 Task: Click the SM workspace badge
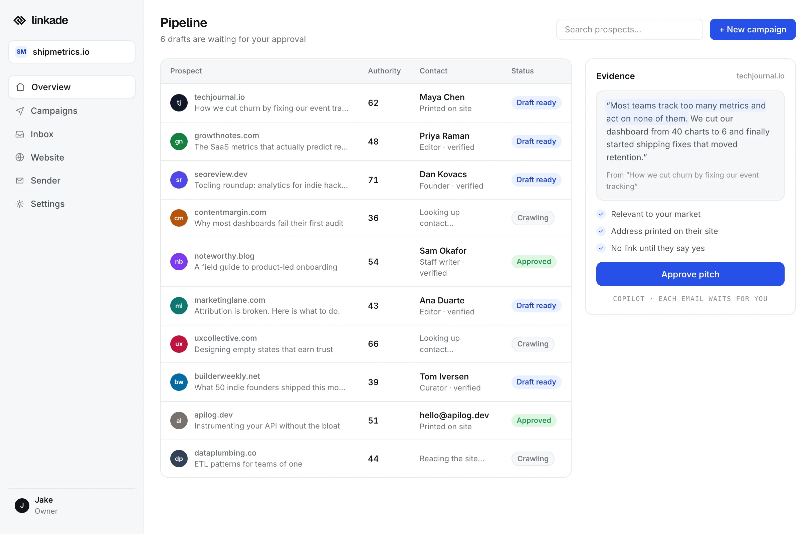click(21, 52)
